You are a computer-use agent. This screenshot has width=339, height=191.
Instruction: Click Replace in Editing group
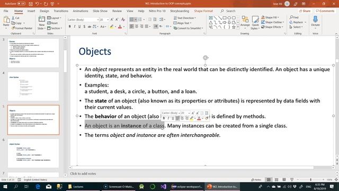tap(298, 22)
